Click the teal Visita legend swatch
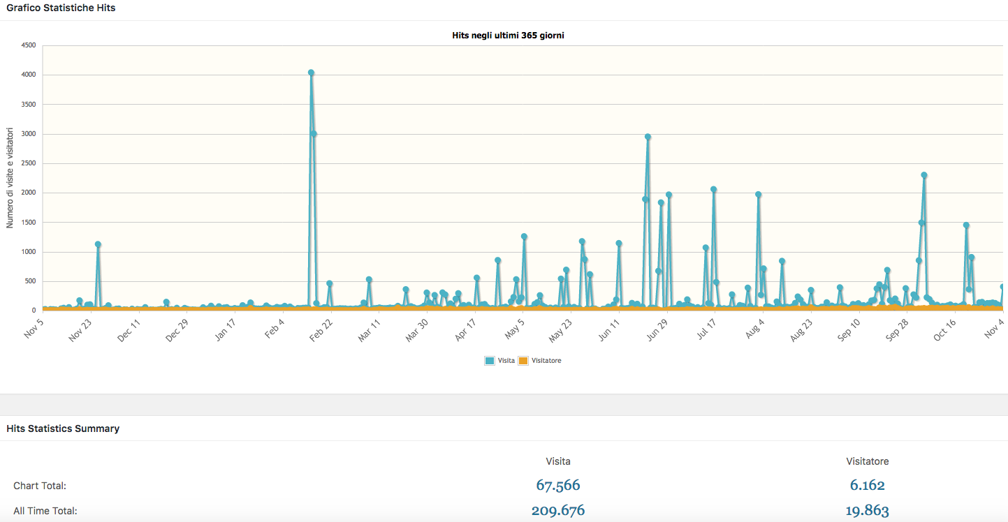Screen dimensions: 1008x522 click(489, 361)
